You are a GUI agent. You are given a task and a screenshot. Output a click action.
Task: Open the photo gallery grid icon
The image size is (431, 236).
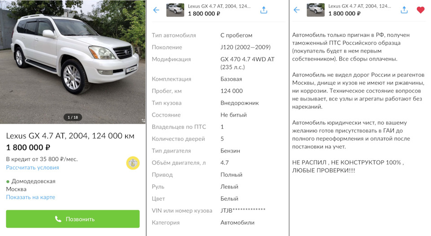click(143, 121)
